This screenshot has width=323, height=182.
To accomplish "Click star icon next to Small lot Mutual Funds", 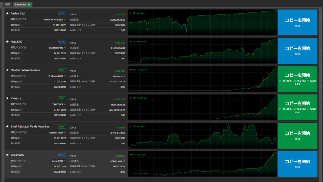I will (7, 126).
